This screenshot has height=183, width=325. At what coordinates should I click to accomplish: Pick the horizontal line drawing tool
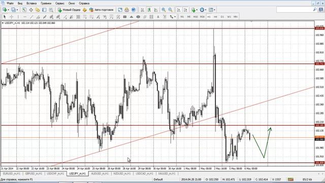[x=25, y=17]
